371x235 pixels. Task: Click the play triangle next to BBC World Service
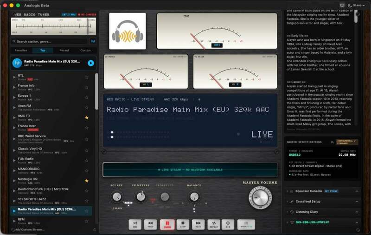pyautogui.click(x=14, y=139)
